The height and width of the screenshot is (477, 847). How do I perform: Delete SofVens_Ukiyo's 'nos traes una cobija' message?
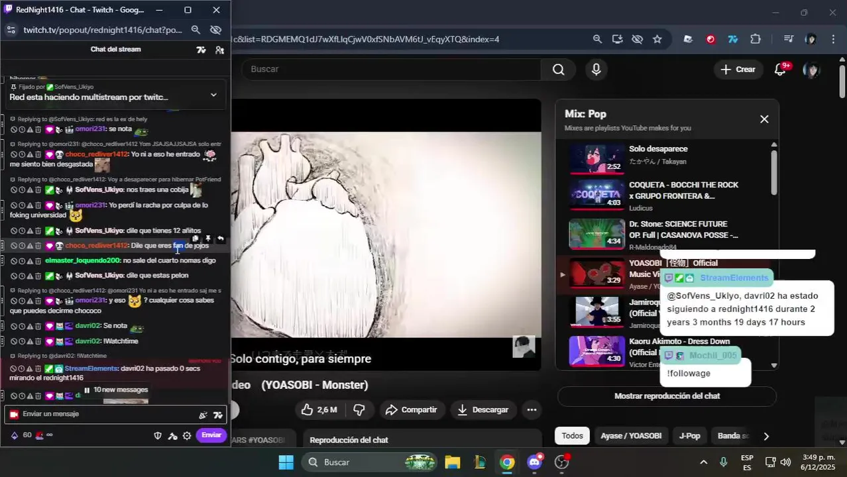pyautogui.click(x=38, y=190)
